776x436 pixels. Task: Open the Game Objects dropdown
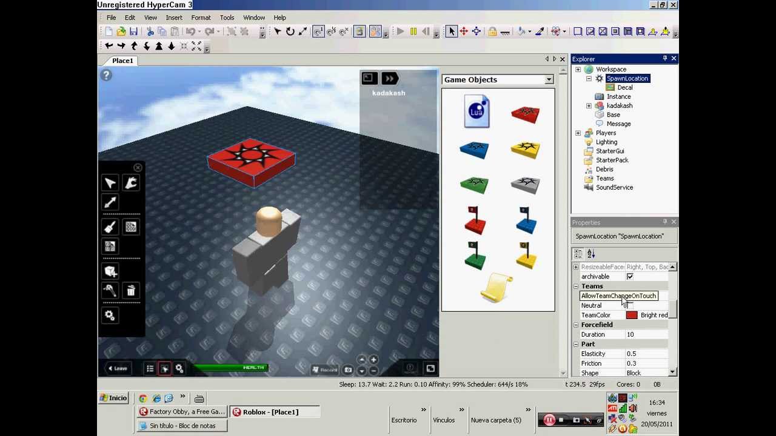tap(549, 80)
